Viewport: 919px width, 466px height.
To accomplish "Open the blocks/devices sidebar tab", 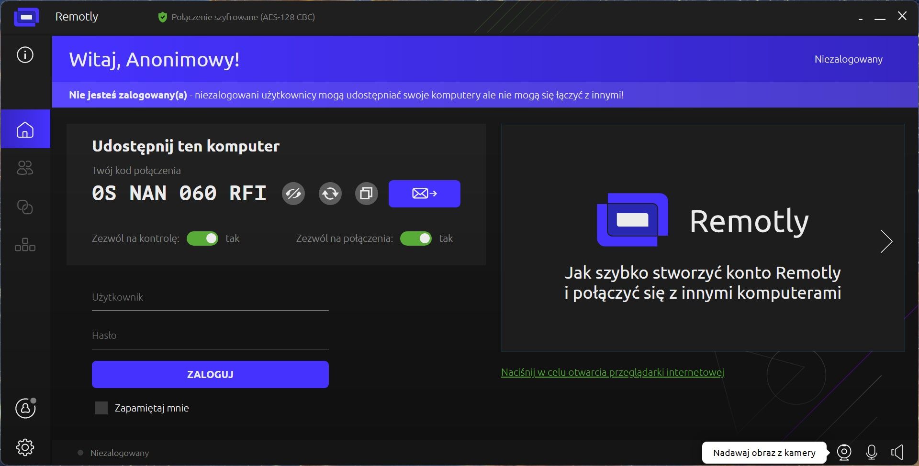I will point(25,245).
